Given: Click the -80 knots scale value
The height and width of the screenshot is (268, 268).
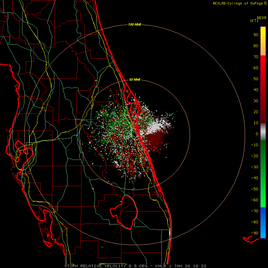Looking at the screenshot, I should 255,222.
